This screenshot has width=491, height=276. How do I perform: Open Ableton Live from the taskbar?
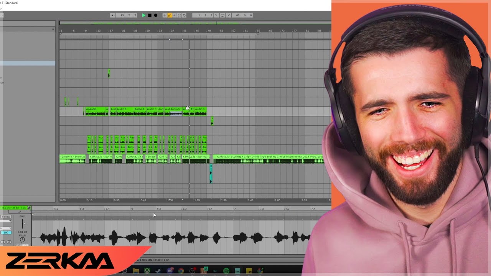[x=237, y=271]
